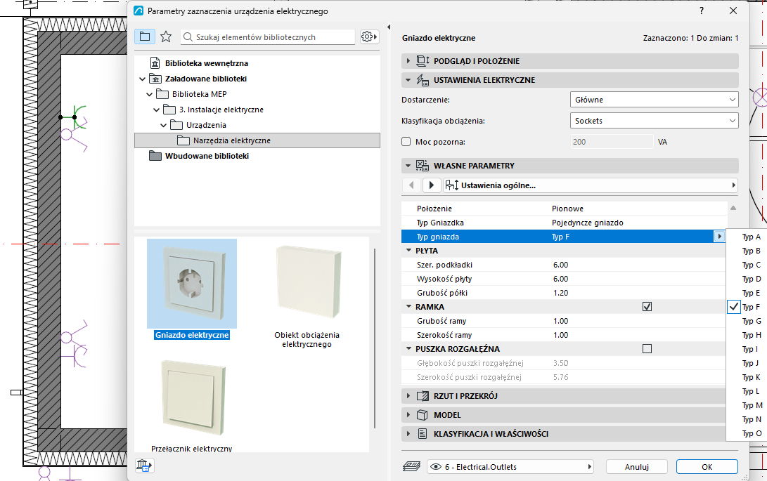Click the Rzut i przekrój panel icon
Screen dimensions: 767x481
tap(423, 396)
